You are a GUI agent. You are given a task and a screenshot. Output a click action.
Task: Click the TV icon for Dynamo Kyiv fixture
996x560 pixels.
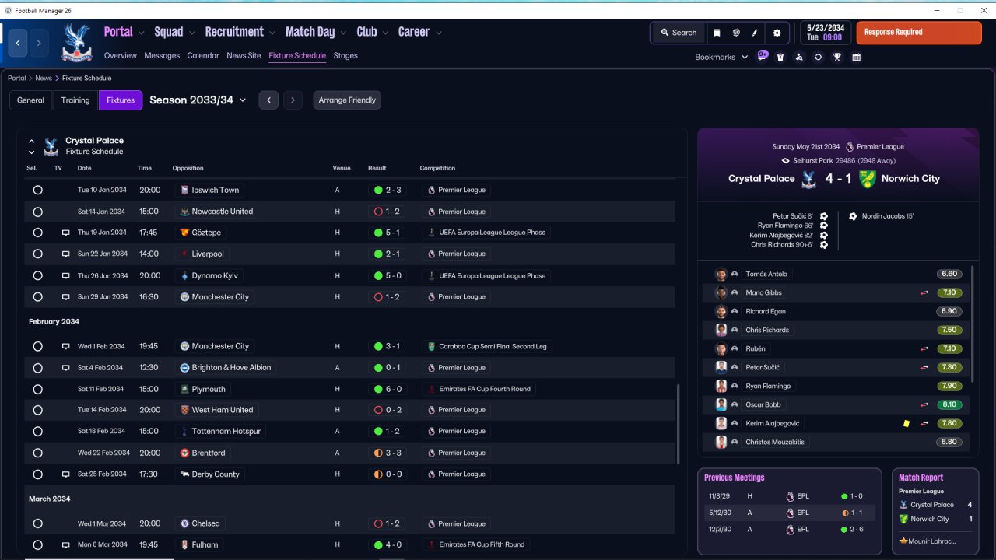[66, 275]
